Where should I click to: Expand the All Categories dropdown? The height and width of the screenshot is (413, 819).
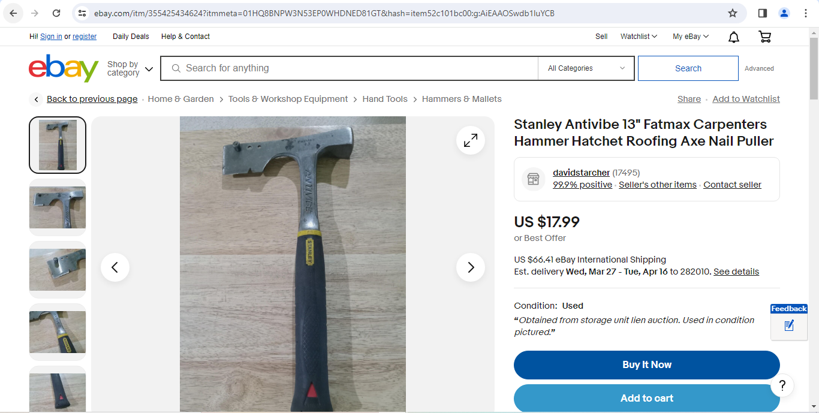586,68
